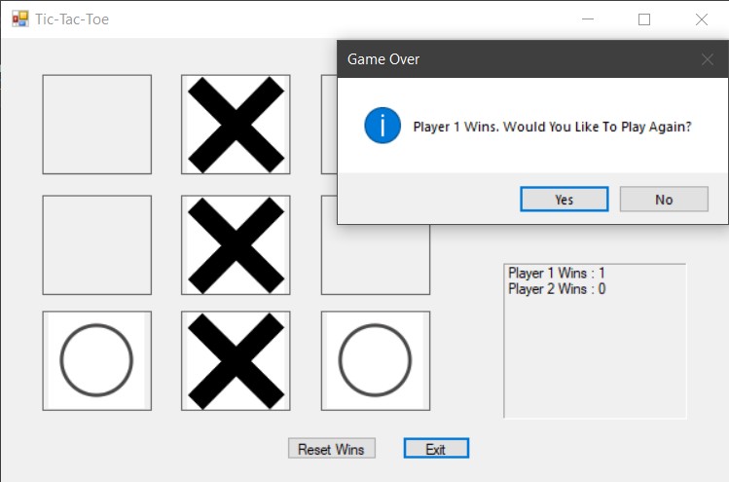Click the Tic-Tac-Toe app icon in title bar
The height and width of the screenshot is (482, 729).
[x=20, y=19]
